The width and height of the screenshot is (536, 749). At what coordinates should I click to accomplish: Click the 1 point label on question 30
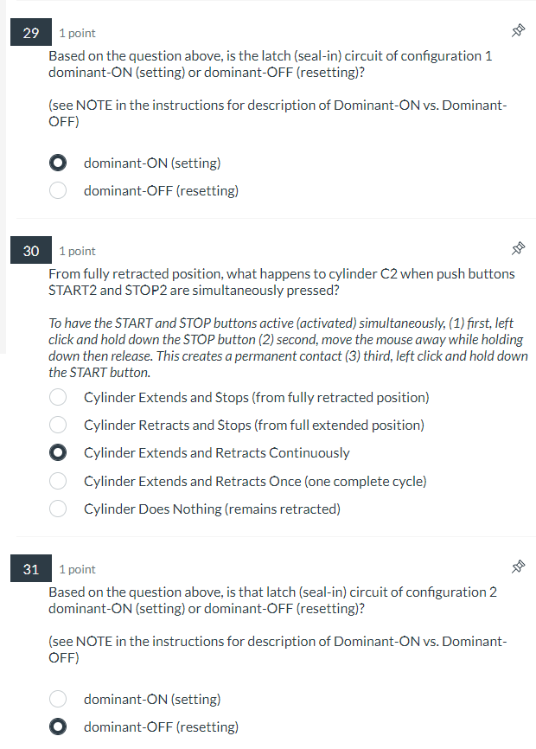click(x=77, y=250)
